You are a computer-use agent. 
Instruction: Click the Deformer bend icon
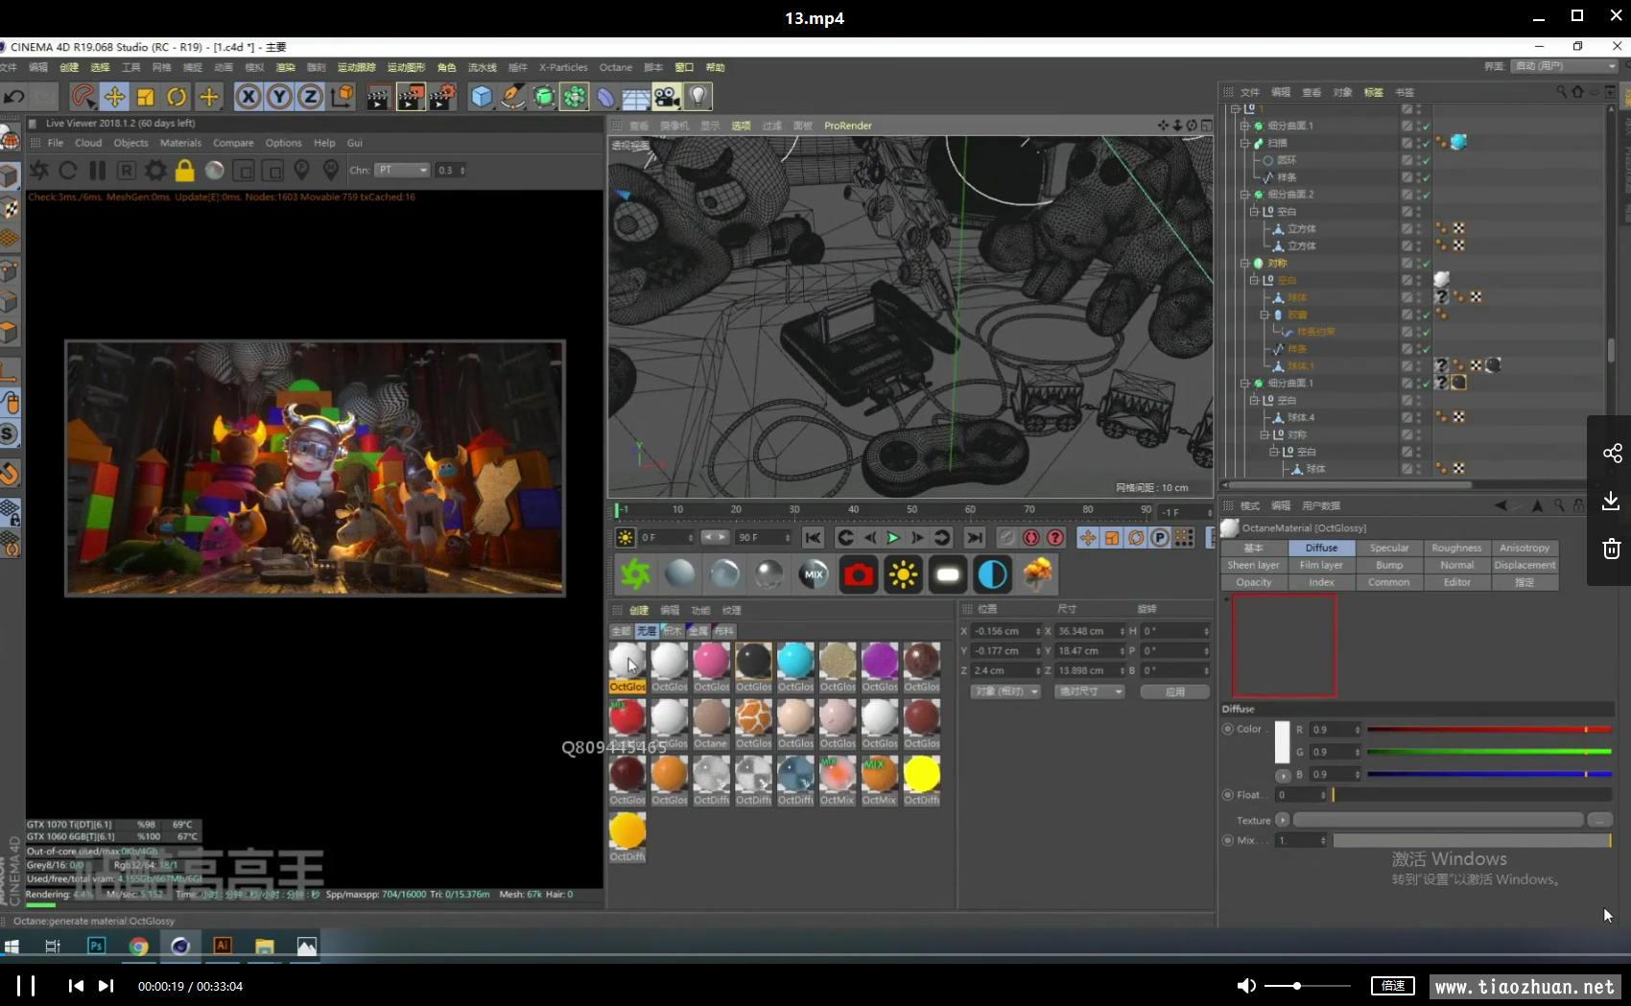pos(605,96)
